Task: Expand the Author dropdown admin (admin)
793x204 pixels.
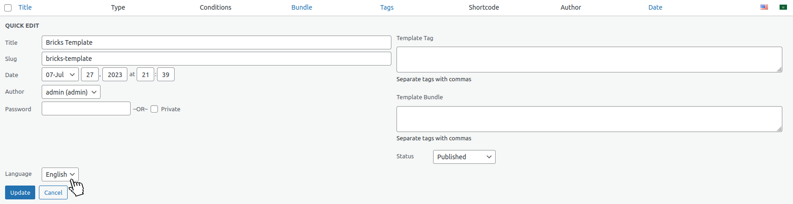Action: [x=71, y=92]
